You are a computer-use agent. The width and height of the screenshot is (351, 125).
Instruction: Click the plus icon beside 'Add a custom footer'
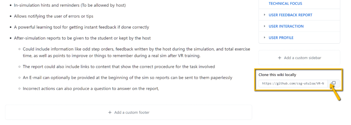coord(110,112)
